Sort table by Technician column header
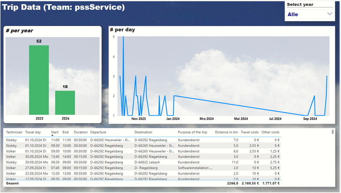Screen dimensions: 341x193 point(14,132)
